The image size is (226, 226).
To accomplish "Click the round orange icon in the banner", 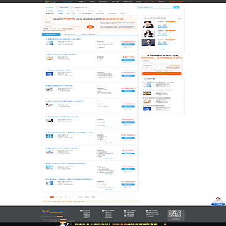I will click(x=90, y=27).
